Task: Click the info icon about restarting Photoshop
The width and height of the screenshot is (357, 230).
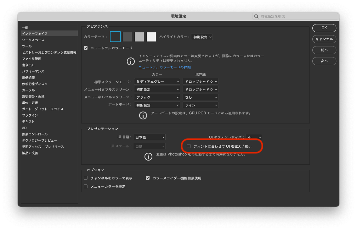Action: tap(148, 156)
